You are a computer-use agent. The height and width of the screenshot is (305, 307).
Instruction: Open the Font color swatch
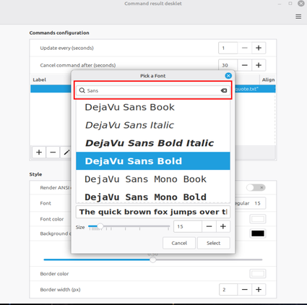pos(258,219)
